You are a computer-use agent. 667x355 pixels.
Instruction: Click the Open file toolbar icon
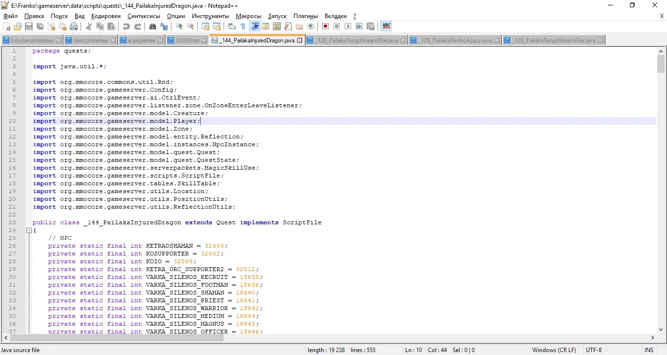click(18, 26)
